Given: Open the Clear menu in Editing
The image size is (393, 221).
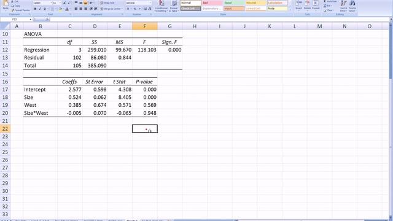Looking at the screenshot, I should [x=329, y=10].
